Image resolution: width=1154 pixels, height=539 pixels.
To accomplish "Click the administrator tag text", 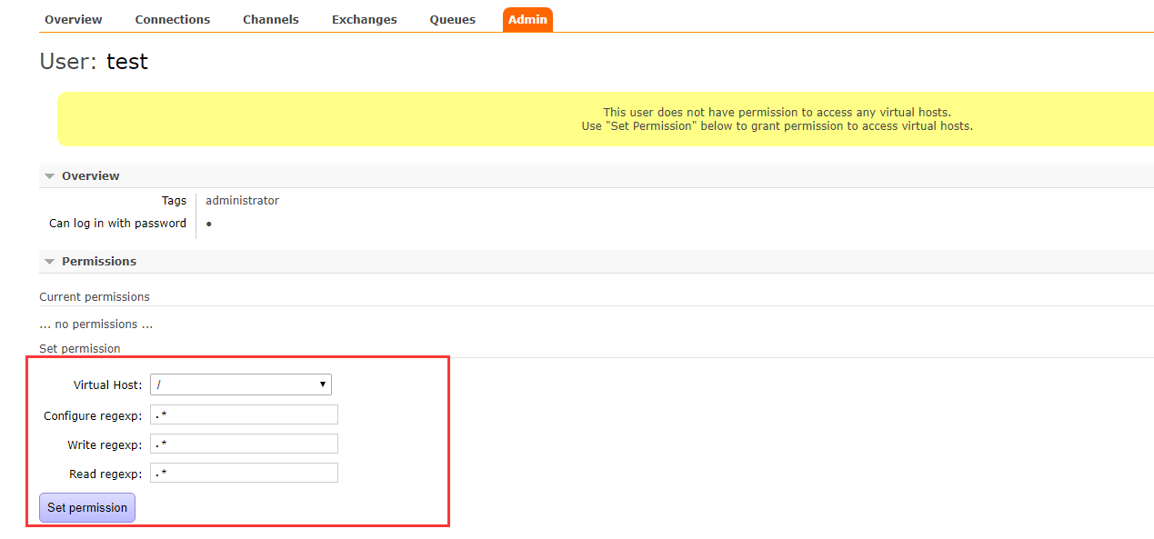I will point(242,200).
